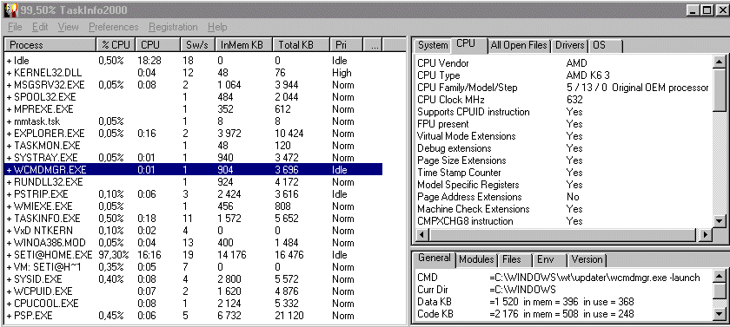Click the 97,30% CPU value for SETI@HOME
730x327 pixels.
coord(114,255)
